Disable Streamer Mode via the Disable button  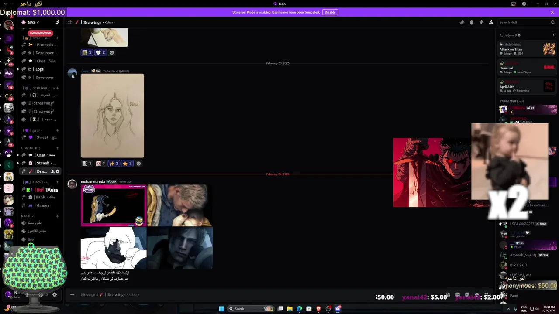coord(330,12)
